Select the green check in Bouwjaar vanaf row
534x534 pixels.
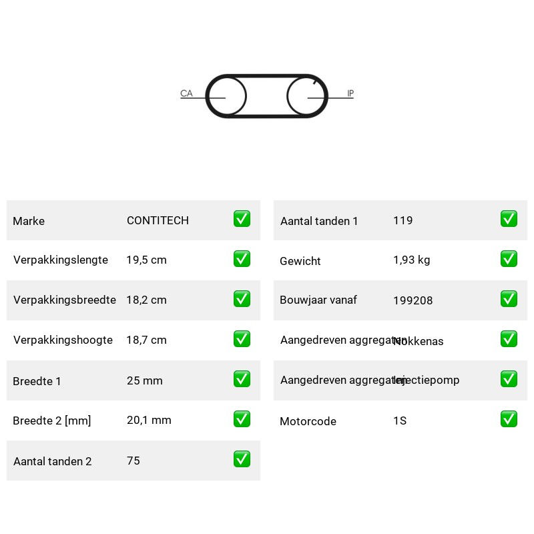pyautogui.click(x=509, y=298)
